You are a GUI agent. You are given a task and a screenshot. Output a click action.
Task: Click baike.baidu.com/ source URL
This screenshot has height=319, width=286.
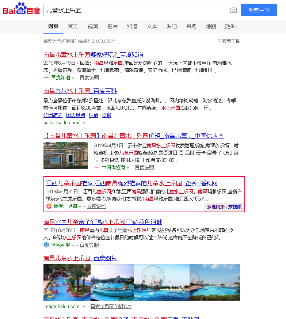click(x=61, y=123)
